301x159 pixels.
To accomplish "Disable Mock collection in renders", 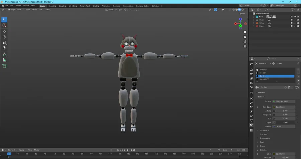I will coord(298,17).
